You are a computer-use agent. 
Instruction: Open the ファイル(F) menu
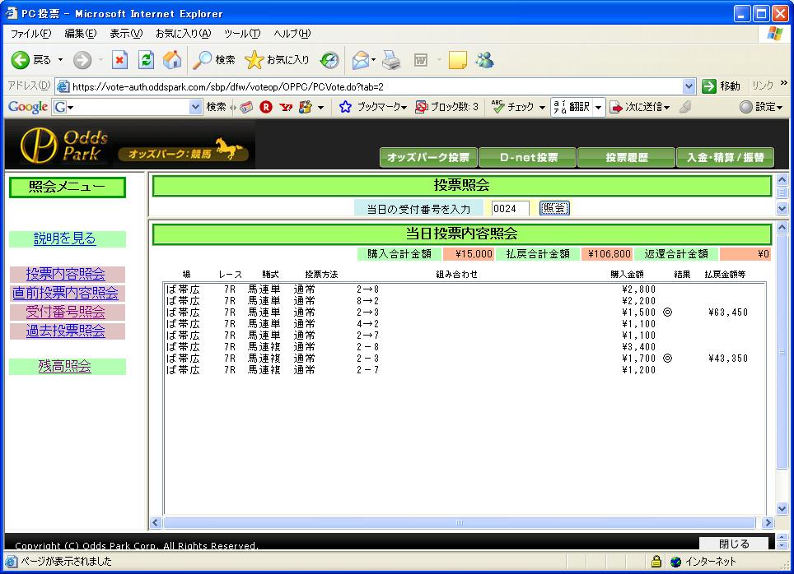(31, 34)
